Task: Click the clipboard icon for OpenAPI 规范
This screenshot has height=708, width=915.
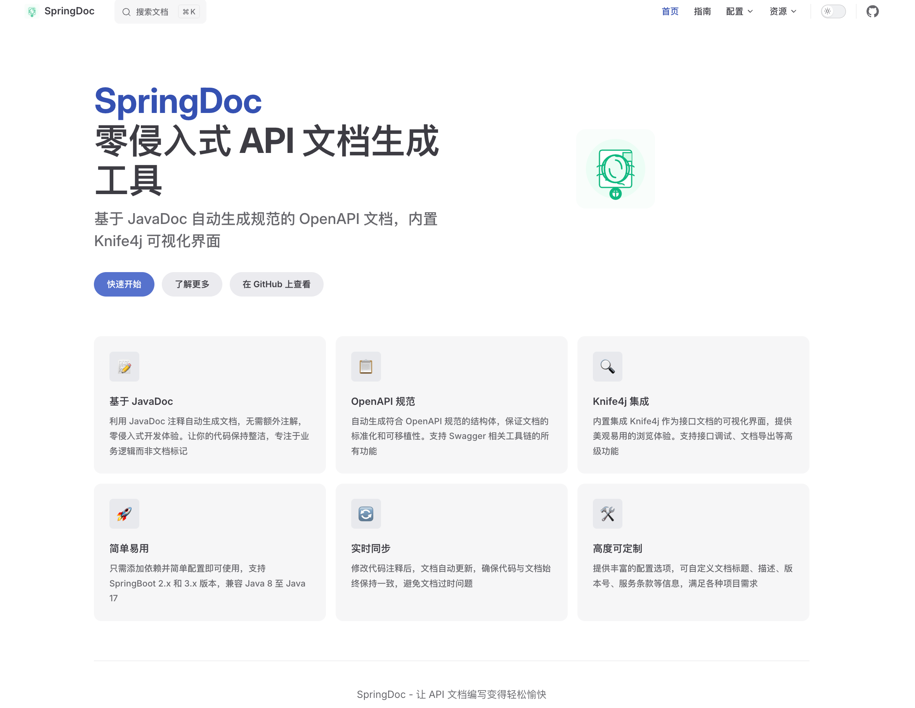Action: (366, 366)
